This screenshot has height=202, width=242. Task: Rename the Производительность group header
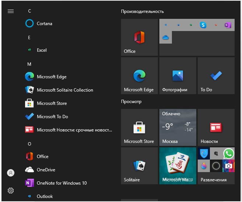pyautogui.click(x=142, y=11)
